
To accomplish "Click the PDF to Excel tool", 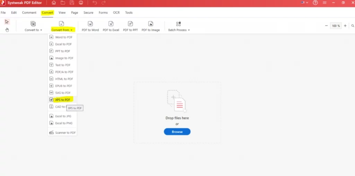I will (x=111, y=26).
